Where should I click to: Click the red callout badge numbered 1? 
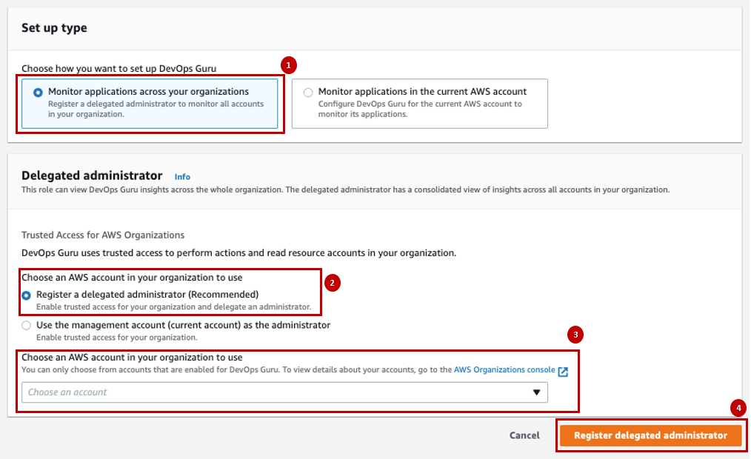coord(287,65)
